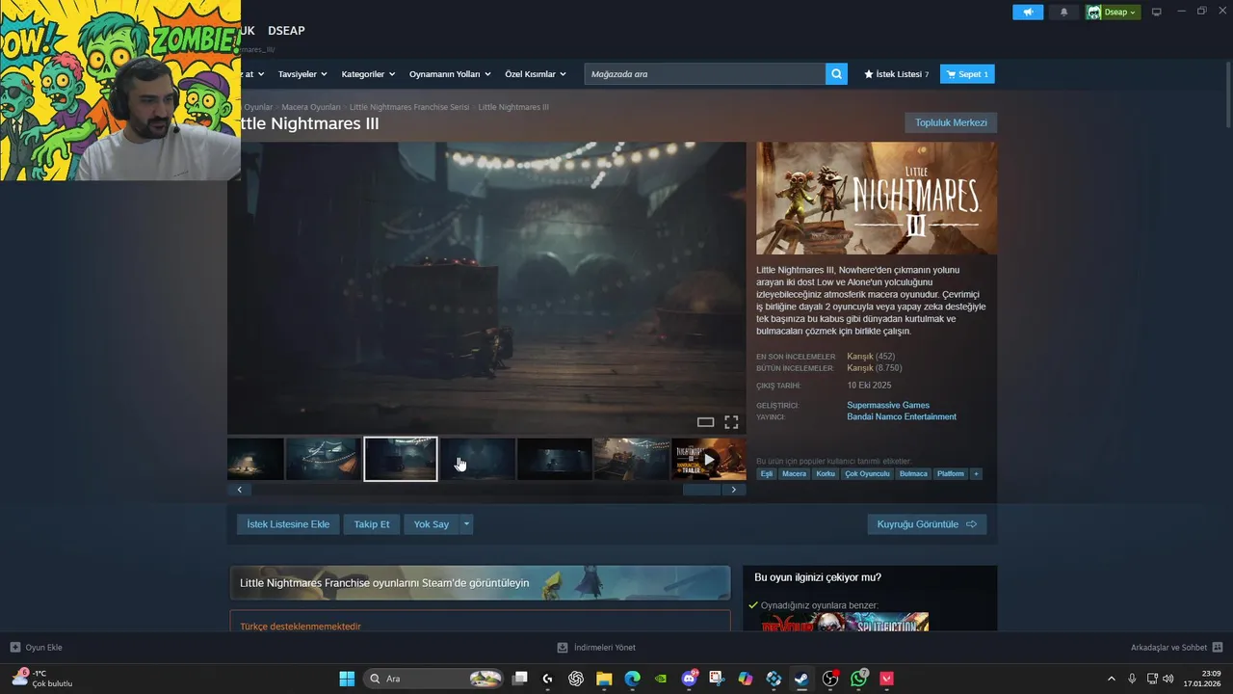Select the highlighted screenshot thumbnail
The width and height of the screenshot is (1233, 694).
point(401,459)
